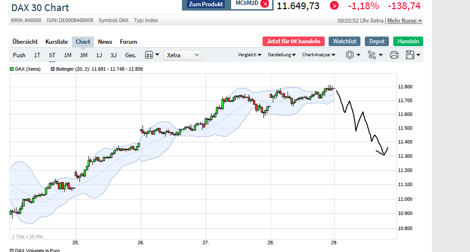Select the 3M time range

pos(83,55)
